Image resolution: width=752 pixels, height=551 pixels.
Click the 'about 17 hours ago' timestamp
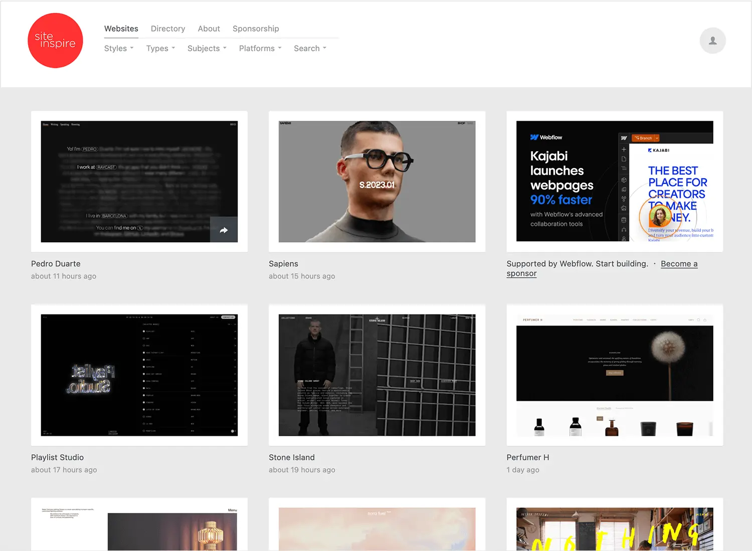coord(64,470)
